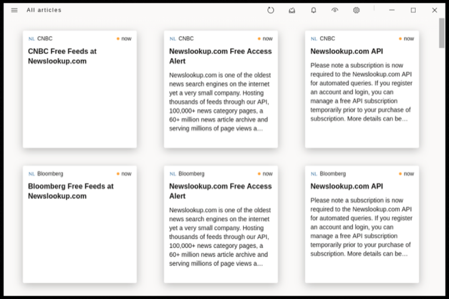Click Bloomberg source label on API card

[333, 173]
